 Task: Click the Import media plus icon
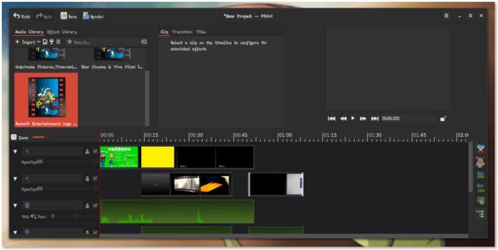[x=17, y=42]
